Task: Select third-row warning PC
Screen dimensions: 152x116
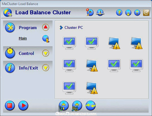Action: (x=92, y=88)
